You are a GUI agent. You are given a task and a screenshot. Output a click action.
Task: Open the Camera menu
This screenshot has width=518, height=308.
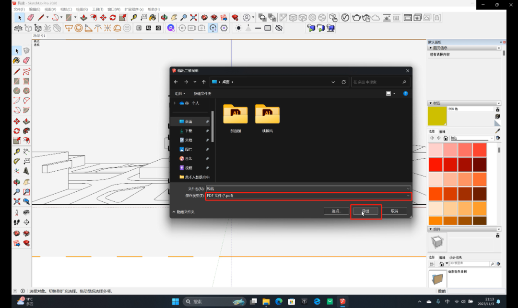click(x=66, y=9)
